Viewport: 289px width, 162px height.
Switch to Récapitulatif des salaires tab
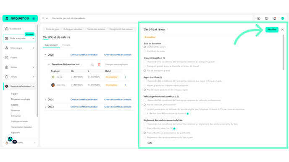point(121,29)
